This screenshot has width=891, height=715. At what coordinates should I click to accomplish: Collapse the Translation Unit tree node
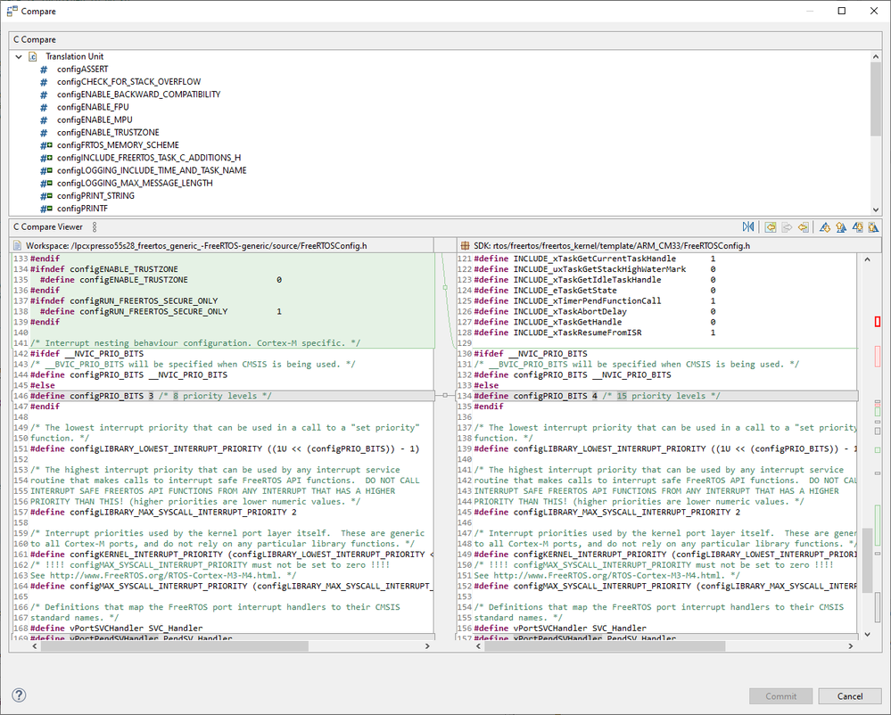coord(19,57)
